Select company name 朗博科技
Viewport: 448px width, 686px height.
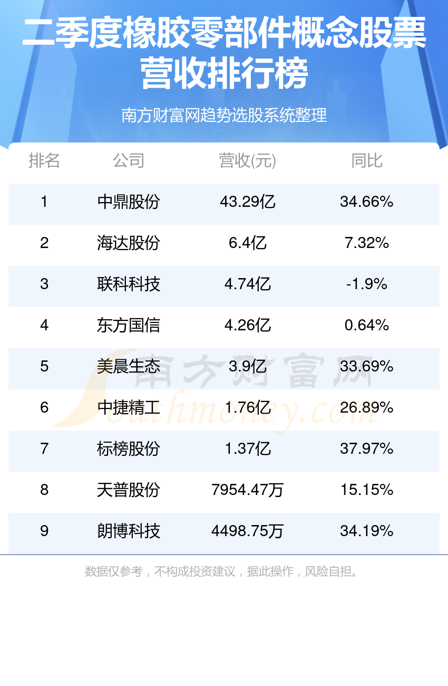[x=129, y=531]
